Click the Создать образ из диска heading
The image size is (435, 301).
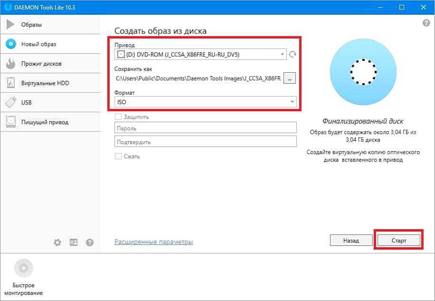tap(161, 30)
